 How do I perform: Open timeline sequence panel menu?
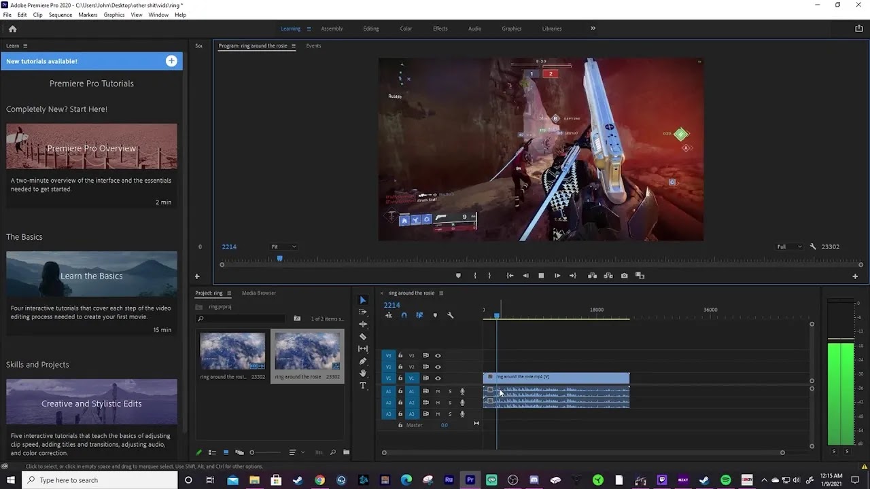coord(441,293)
